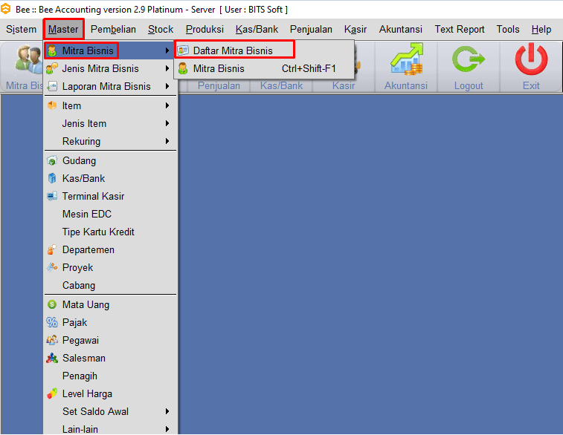
Task: Click the green Logout arrow icon
Action: pos(469,61)
